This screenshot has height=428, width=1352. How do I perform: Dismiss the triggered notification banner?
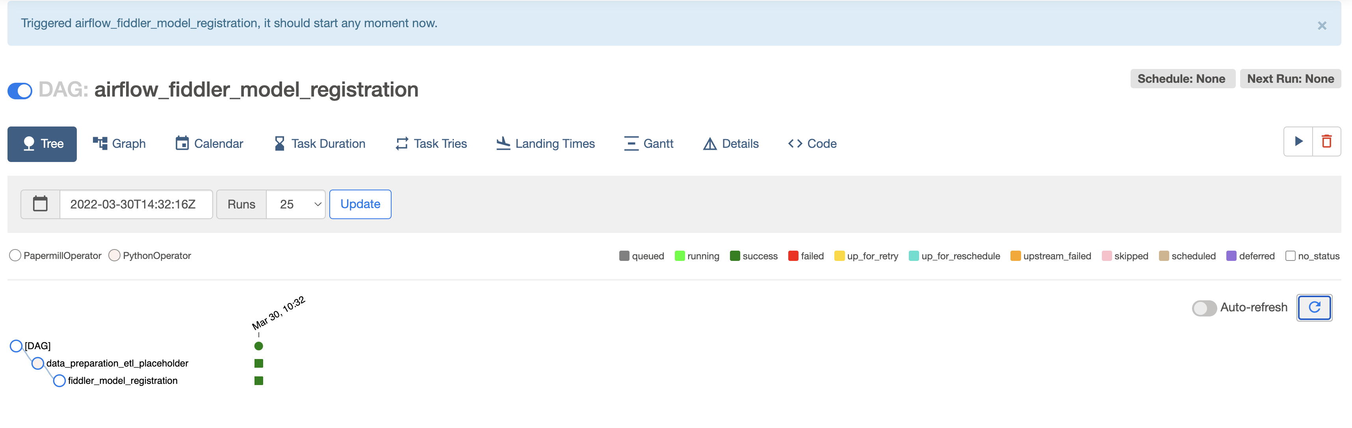[1322, 26]
